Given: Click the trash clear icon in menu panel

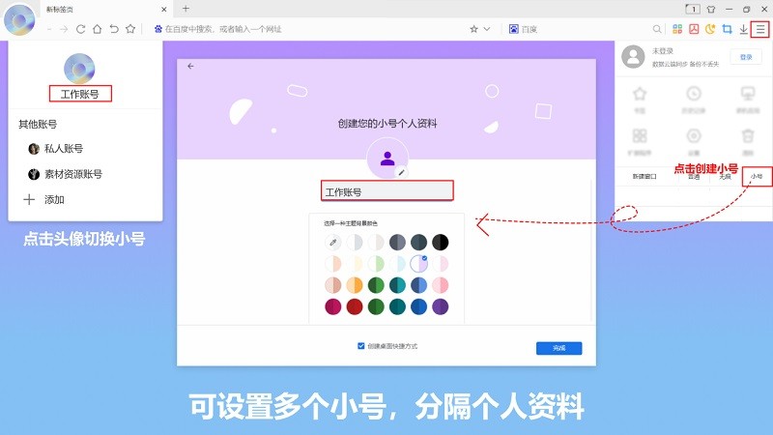Looking at the screenshot, I should click(x=748, y=135).
